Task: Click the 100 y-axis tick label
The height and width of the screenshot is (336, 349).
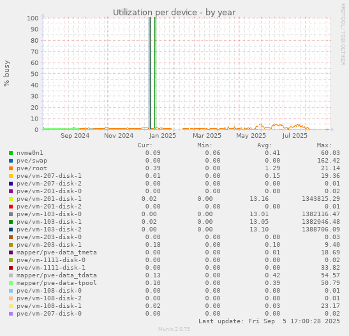Action: 33,18
